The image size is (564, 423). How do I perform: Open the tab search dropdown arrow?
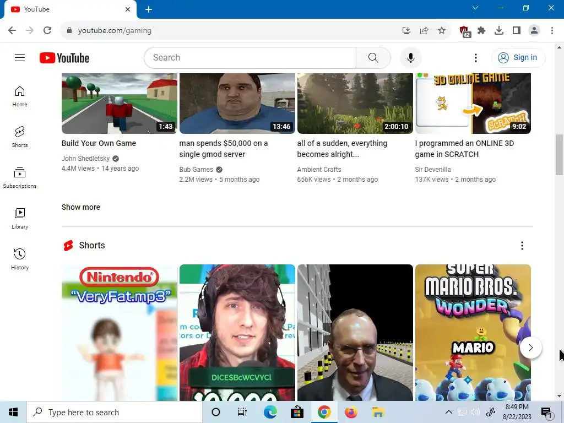pyautogui.click(x=475, y=8)
